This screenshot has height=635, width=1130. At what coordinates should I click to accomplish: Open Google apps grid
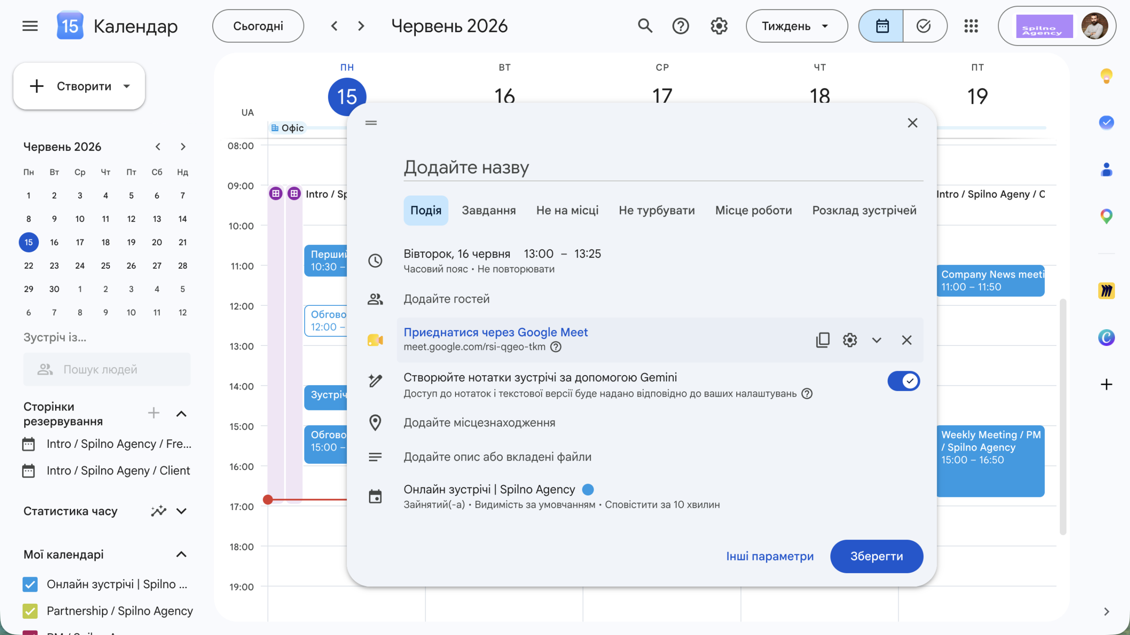(x=971, y=26)
